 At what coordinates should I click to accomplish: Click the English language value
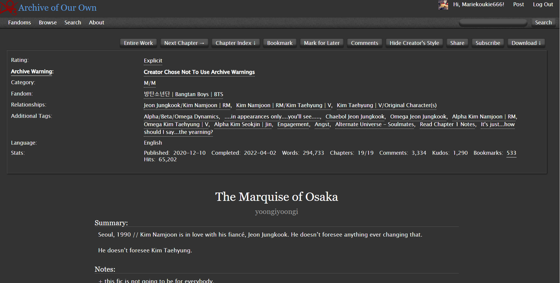153,143
